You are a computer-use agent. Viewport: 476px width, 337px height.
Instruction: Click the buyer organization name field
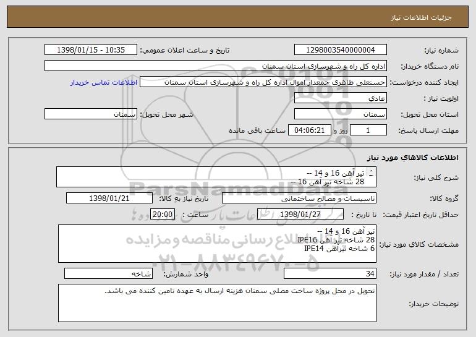click(216, 66)
